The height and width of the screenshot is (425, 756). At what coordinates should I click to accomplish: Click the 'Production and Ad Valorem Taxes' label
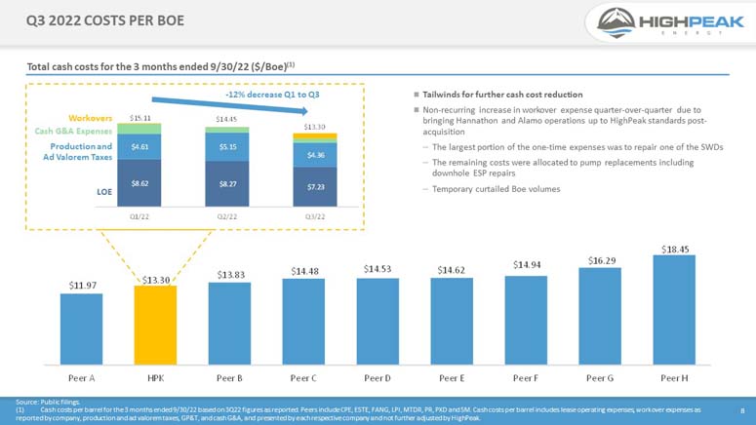tap(78, 151)
